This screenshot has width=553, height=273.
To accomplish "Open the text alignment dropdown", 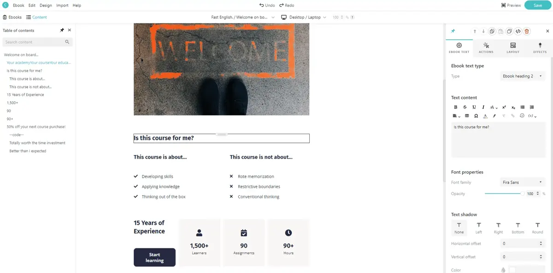I will coord(457,116).
